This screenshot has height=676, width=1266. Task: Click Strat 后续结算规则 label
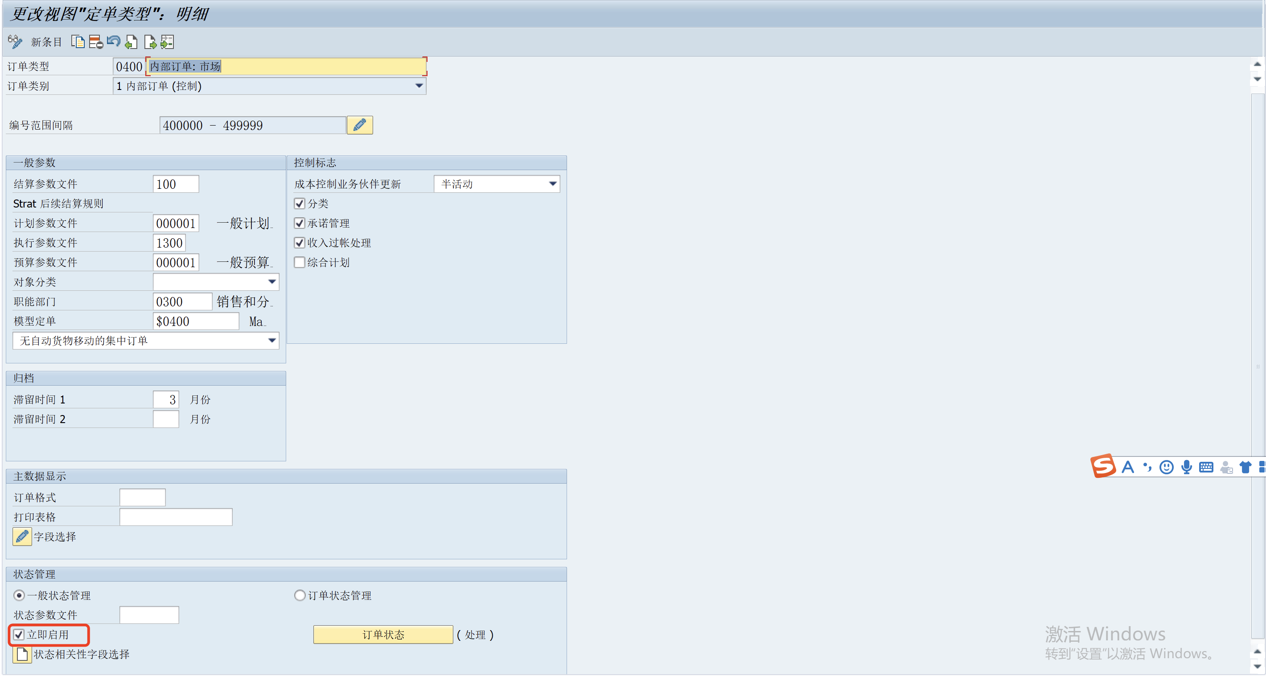[x=58, y=203]
